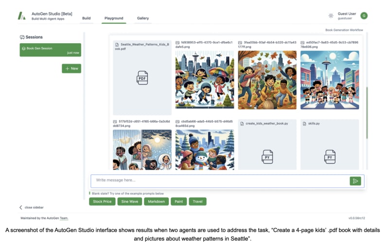Toggle light/dark theme sun icon
389x248 pixels.
tap(331, 16)
